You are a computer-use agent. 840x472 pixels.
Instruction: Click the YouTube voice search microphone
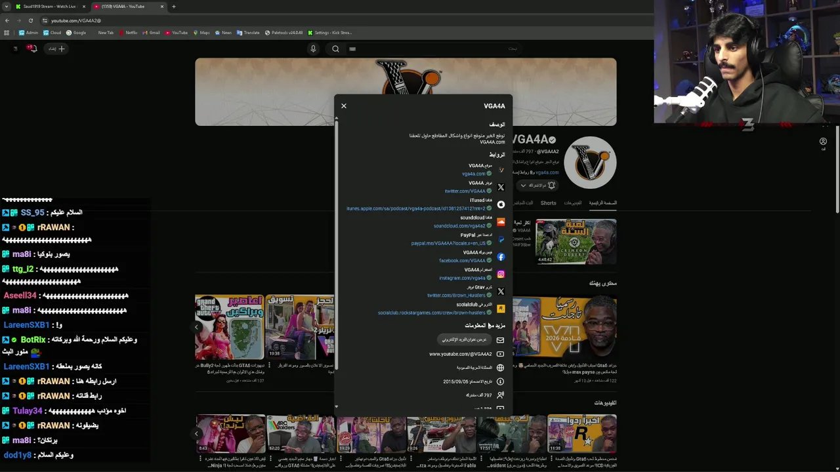point(313,49)
